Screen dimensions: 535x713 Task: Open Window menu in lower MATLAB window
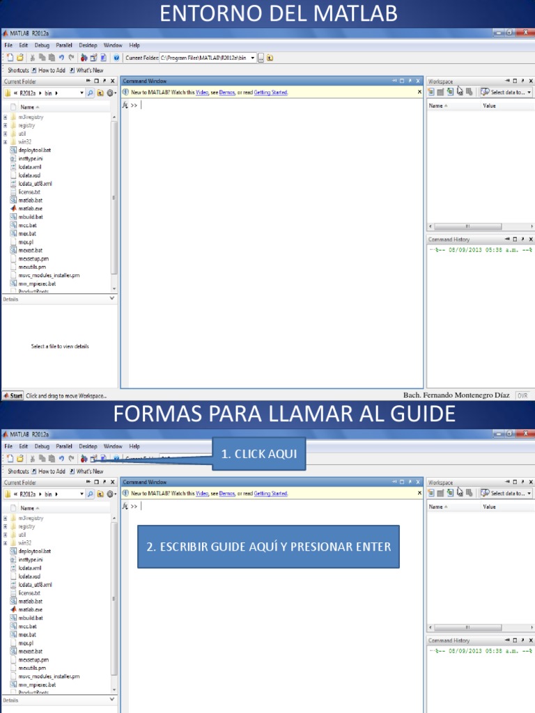pyautogui.click(x=113, y=446)
